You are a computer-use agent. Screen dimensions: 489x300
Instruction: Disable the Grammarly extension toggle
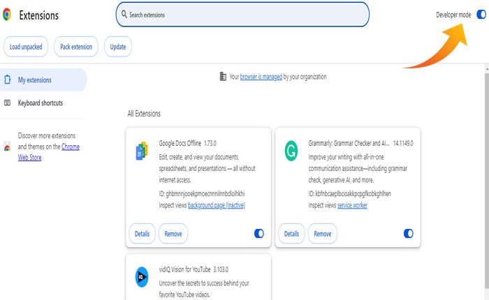coord(408,234)
